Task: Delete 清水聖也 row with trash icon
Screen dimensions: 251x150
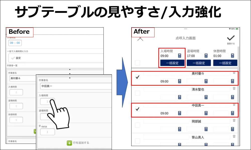Action: (x=234, y=88)
